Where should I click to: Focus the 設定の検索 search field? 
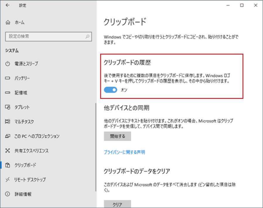tap(49, 36)
